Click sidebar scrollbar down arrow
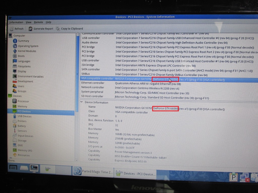Screen dimensions: 258x193 pyautogui.click(x=77, y=160)
